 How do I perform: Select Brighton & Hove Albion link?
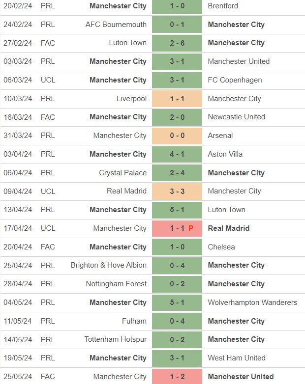pos(108,265)
